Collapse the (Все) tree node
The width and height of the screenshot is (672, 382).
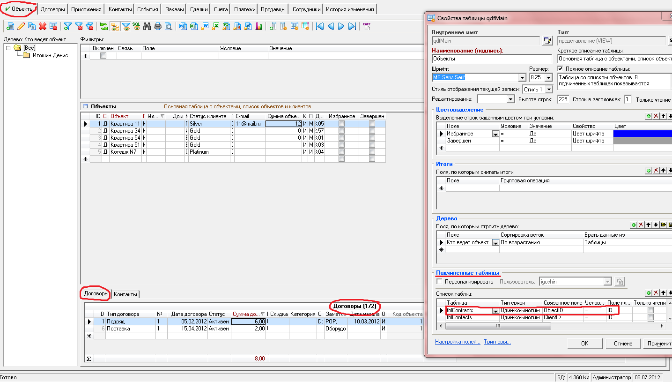[x=8, y=48]
